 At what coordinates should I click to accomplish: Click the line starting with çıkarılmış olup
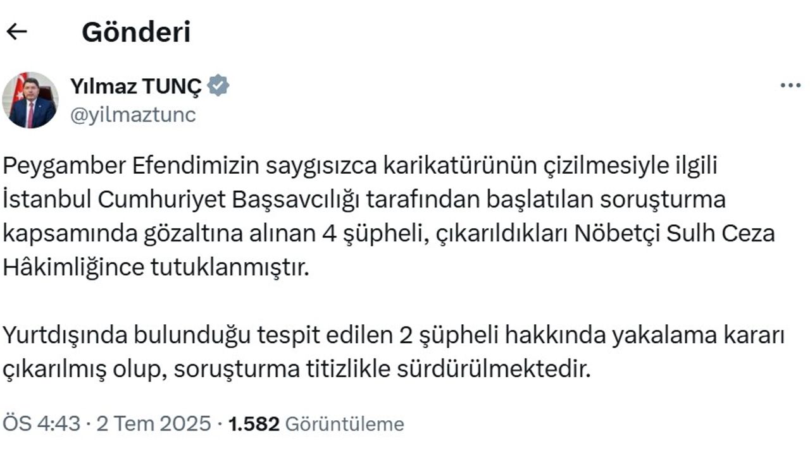tap(296, 369)
